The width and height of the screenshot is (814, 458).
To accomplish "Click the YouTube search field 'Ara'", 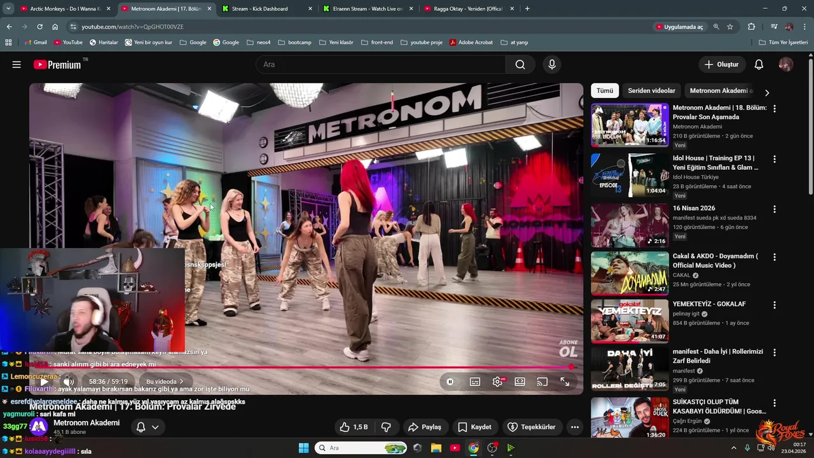I will (380, 64).
